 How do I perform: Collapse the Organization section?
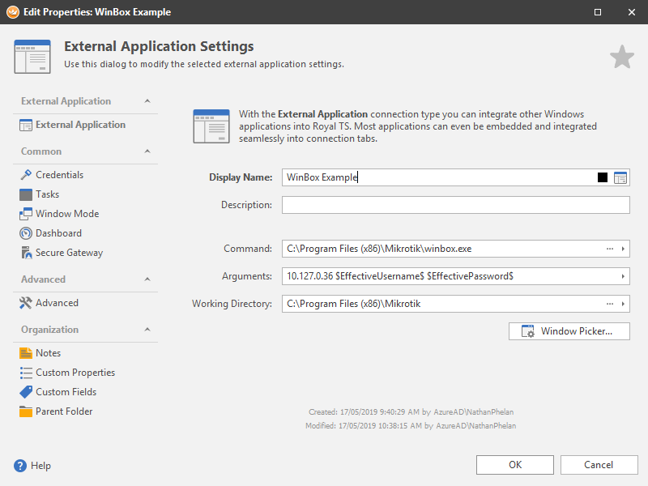(147, 330)
